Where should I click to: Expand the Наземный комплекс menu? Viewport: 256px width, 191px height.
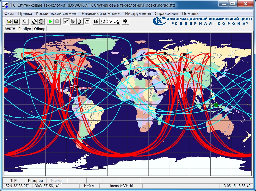101,14
